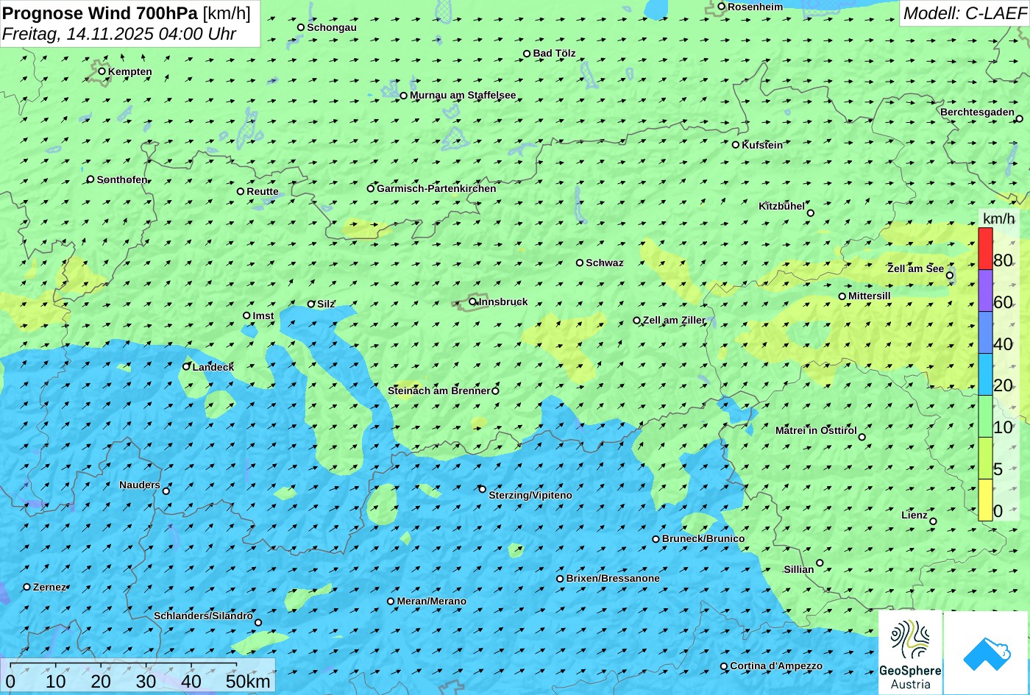Click the 'Murnau am Staffelsee' label
Viewport: 1030px width, 695px height.
(463, 95)
